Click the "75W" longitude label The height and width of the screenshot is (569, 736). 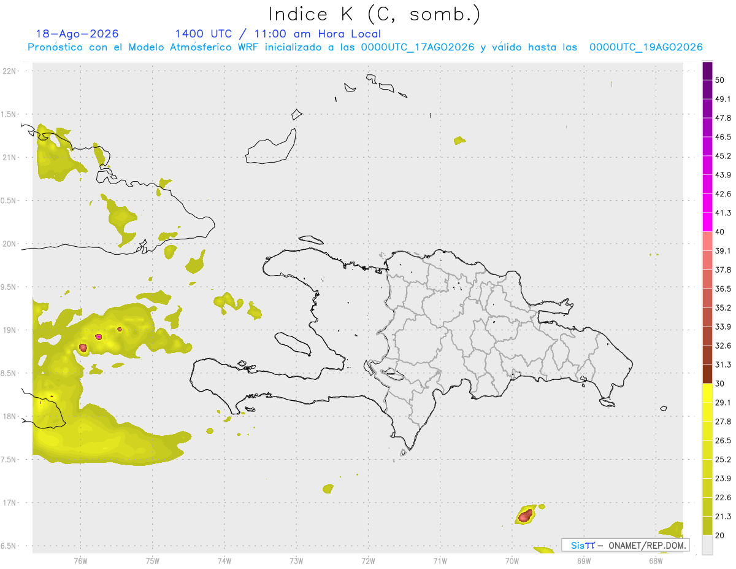click(x=153, y=561)
